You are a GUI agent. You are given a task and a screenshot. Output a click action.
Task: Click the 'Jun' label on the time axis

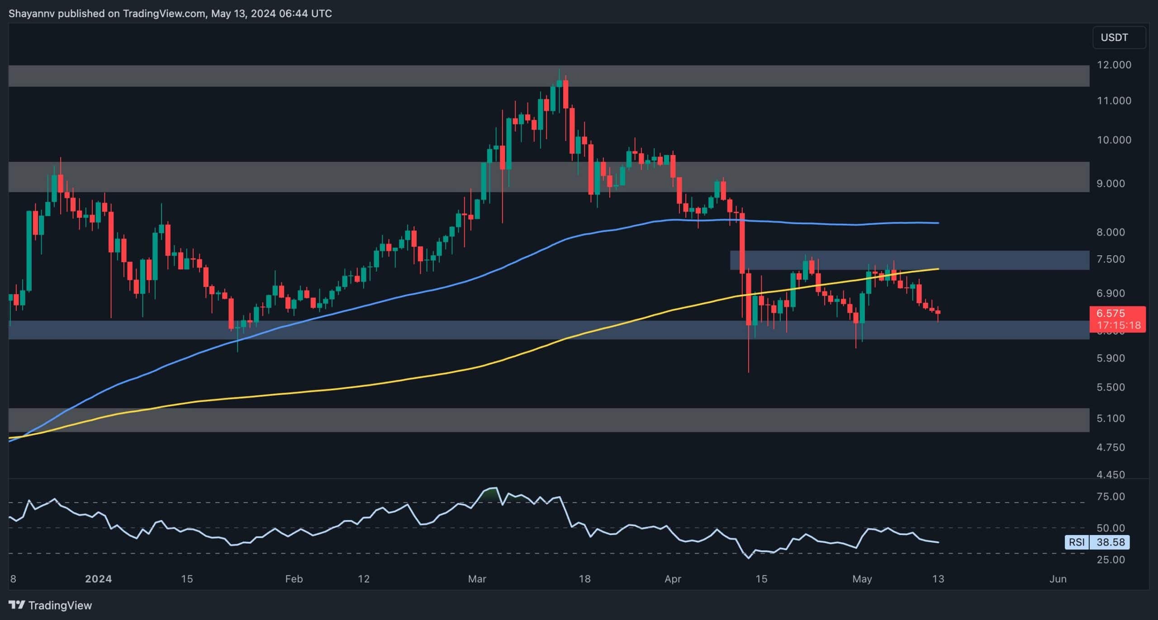(1058, 579)
